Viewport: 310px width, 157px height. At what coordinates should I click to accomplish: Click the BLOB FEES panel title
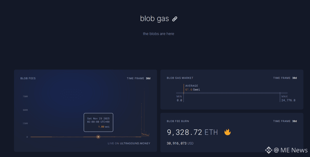pos(28,78)
